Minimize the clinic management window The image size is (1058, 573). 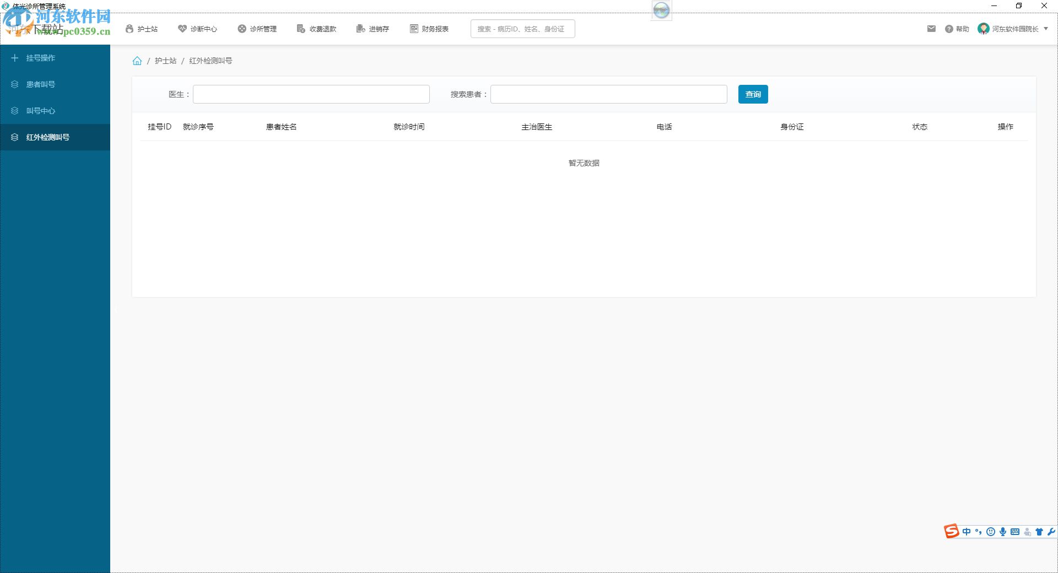tap(994, 6)
